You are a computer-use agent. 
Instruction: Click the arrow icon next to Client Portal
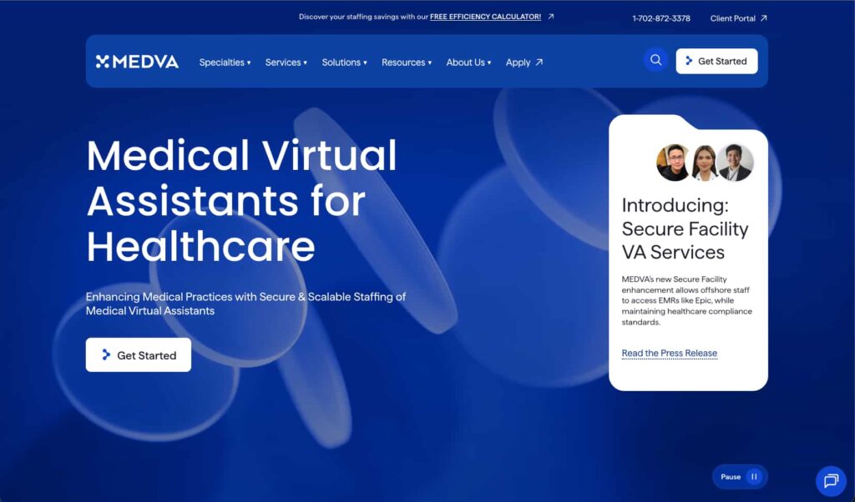(x=763, y=18)
